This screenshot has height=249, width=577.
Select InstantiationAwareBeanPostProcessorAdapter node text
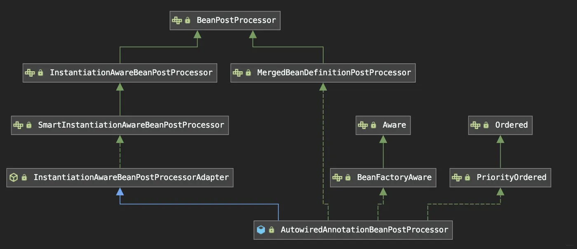click(131, 177)
